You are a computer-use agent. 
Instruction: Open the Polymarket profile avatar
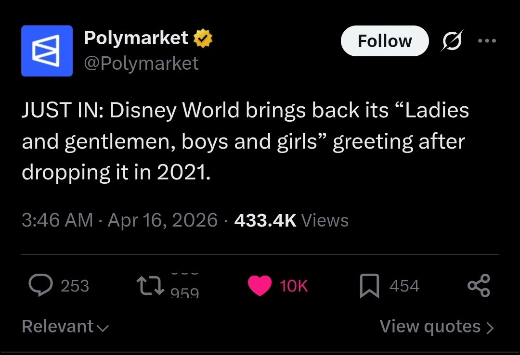click(x=47, y=51)
